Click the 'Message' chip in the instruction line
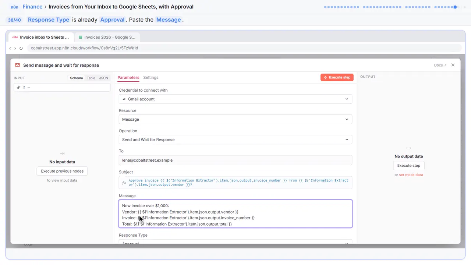This screenshot has height=265, width=471. [x=169, y=20]
